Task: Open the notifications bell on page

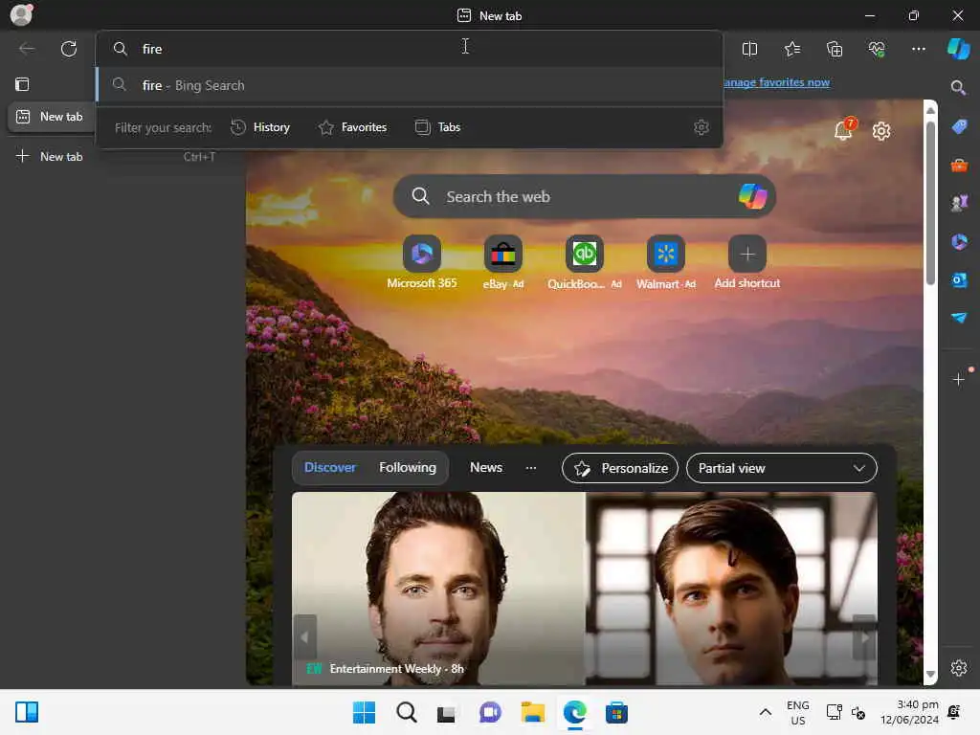Action: 843,130
